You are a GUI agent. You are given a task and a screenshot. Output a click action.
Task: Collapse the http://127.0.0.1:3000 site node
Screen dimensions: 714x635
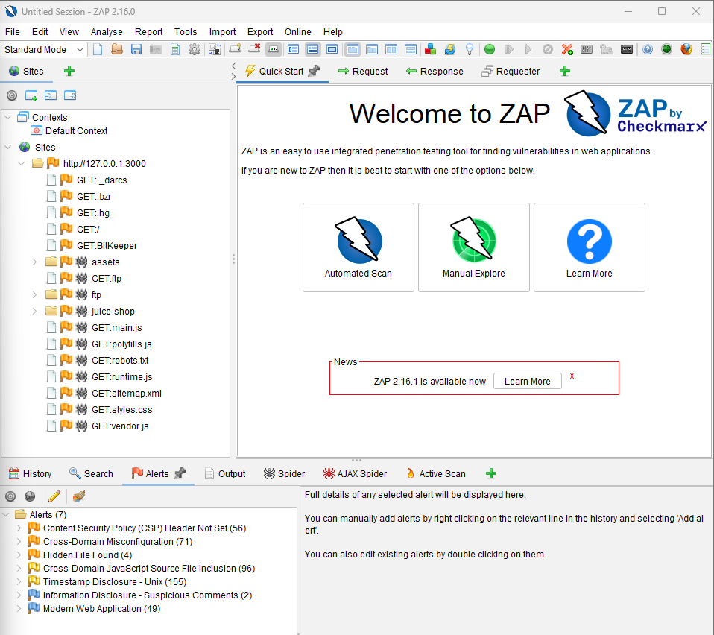click(x=22, y=163)
